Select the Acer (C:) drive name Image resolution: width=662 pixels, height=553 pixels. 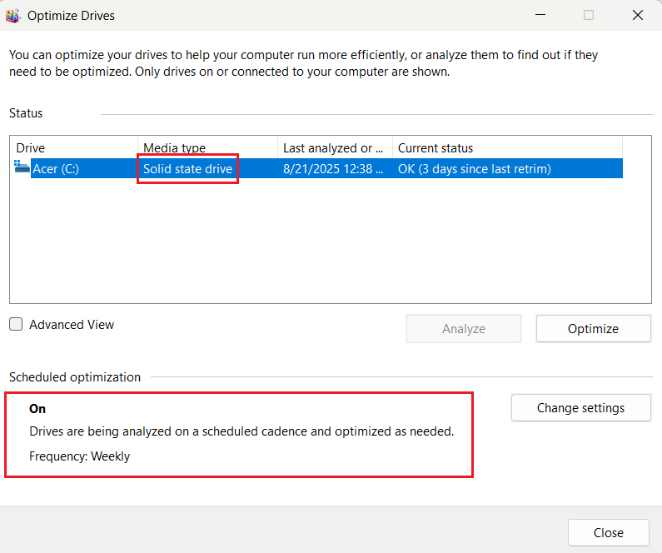click(56, 169)
